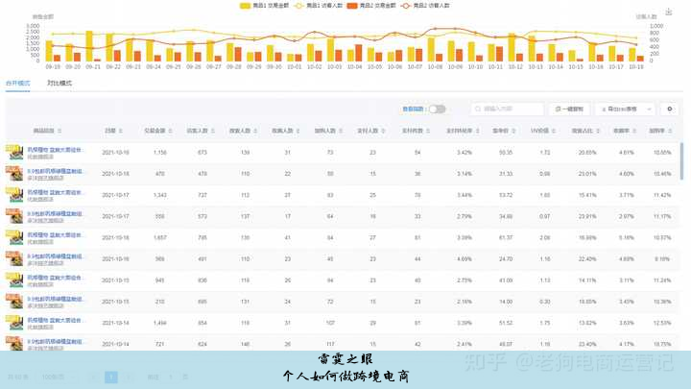Switch to the 合并模式 tab
The height and width of the screenshot is (390, 691).
18,84
